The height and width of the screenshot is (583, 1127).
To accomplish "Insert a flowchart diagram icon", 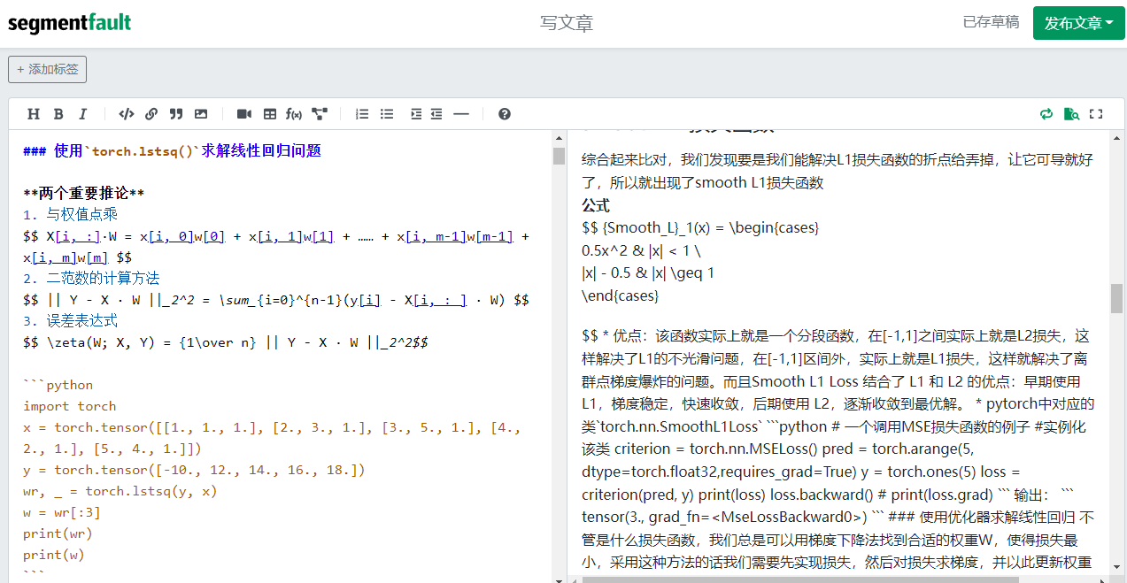I will [x=320, y=114].
